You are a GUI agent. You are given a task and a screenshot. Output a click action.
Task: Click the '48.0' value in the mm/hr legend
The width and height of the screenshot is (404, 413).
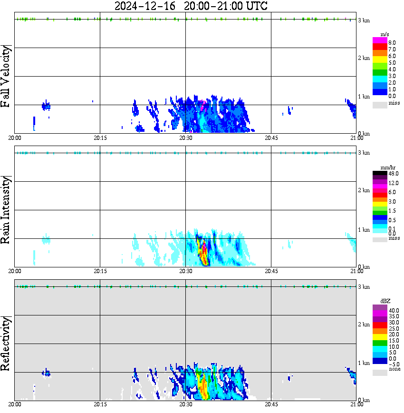click(394, 174)
